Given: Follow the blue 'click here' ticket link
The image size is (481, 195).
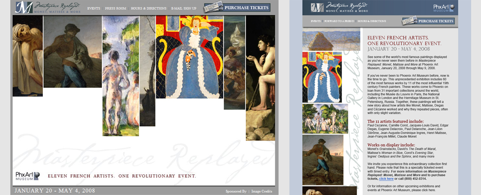Looking at the screenshot, I should [386, 179].
